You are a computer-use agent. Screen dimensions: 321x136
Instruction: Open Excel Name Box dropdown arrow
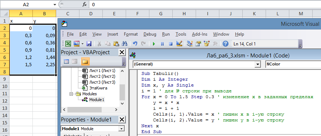[x=55, y=5]
